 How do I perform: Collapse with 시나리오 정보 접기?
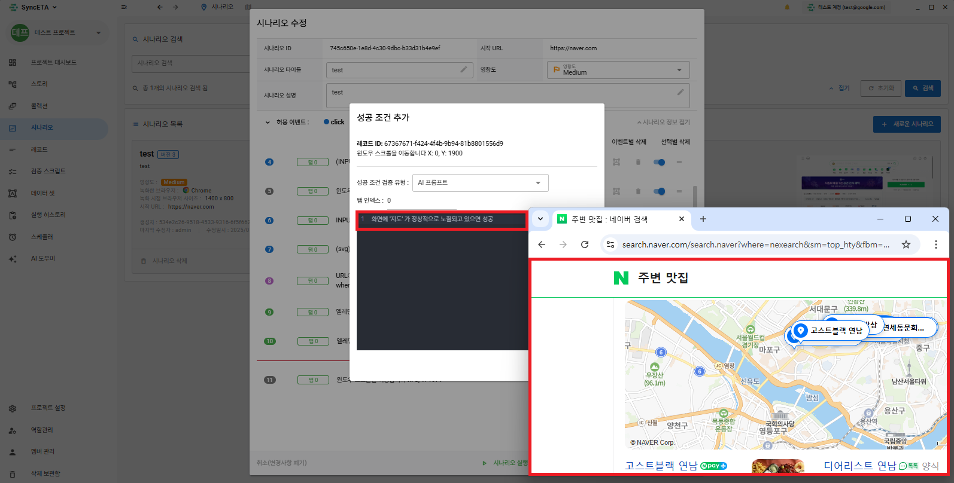(663, 122)
